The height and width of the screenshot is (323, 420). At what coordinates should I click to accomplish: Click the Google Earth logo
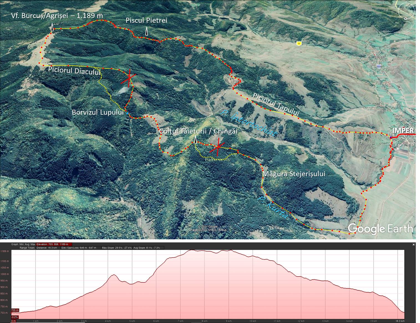coord(380,229)
